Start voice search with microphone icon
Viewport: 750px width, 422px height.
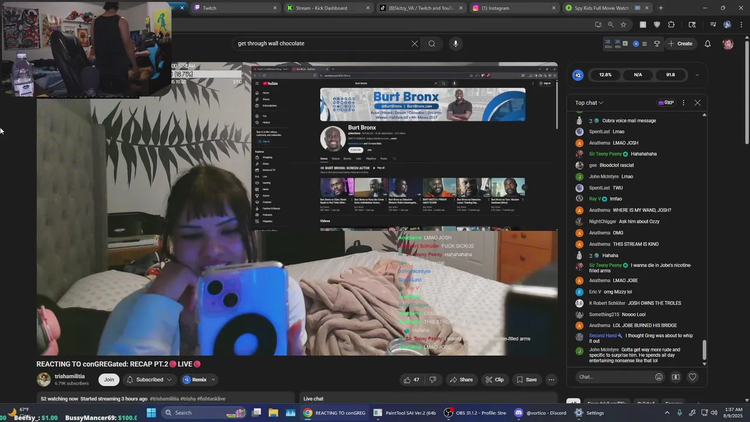[455, 43]
